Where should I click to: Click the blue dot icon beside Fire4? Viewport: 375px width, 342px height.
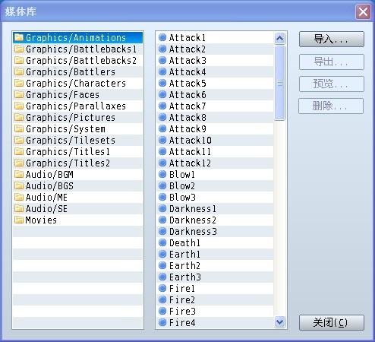click(162, 322)
